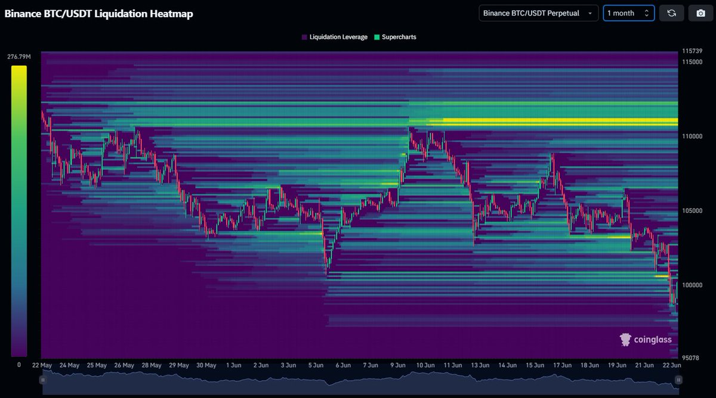Click the 26 May date label

pyautogui.click(x=124, y=365)
